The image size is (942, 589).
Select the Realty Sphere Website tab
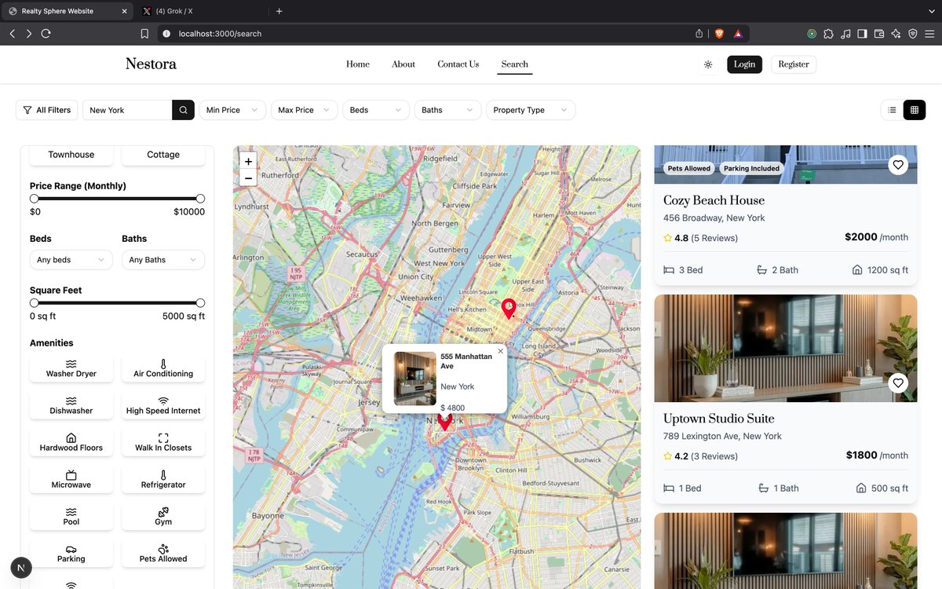click(x=67, y=11)
